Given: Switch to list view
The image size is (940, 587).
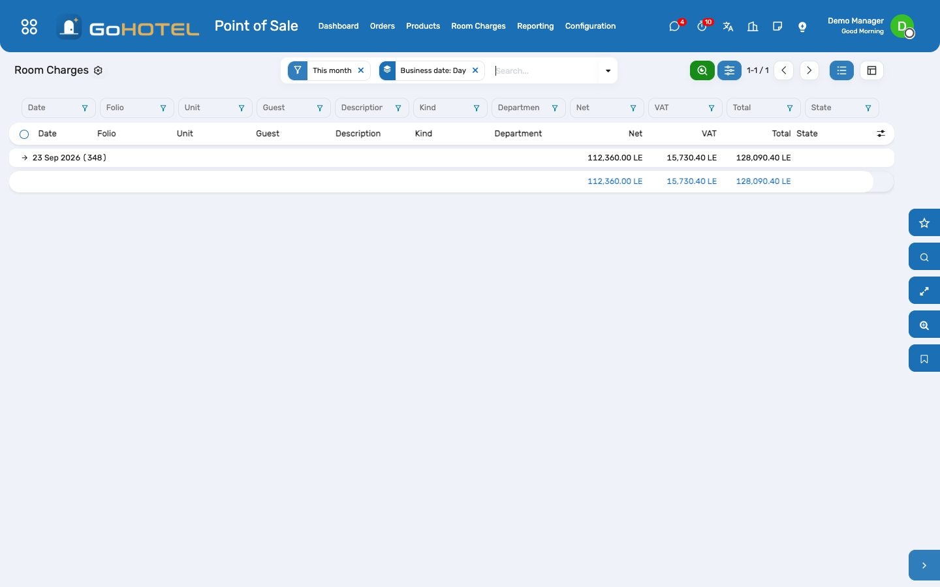Looking at the screenshot, I should pyautogui.click(x=841, y=70).
